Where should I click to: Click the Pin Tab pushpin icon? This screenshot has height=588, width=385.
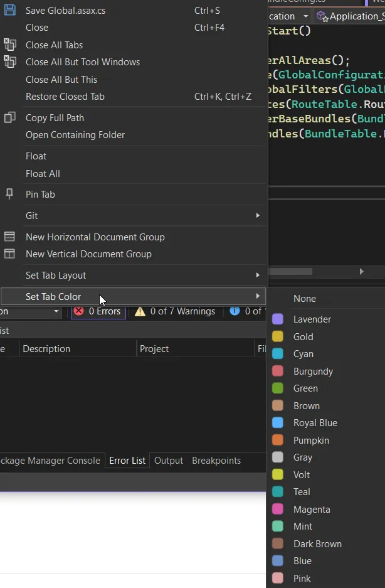pos(9,194)
